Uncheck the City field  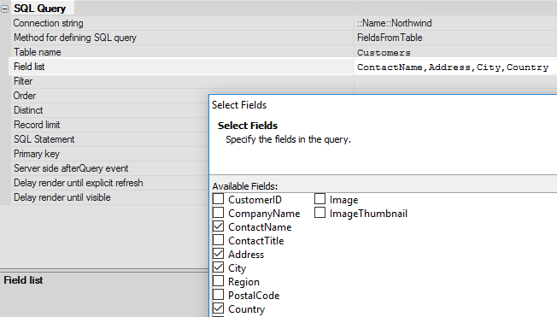218,267
